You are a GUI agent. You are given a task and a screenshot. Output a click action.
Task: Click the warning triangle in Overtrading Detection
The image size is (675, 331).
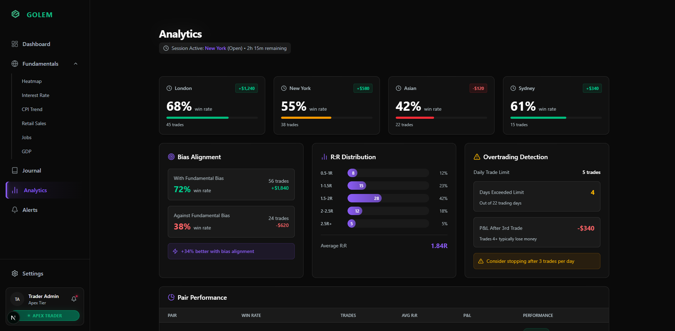tap(477, 157)
